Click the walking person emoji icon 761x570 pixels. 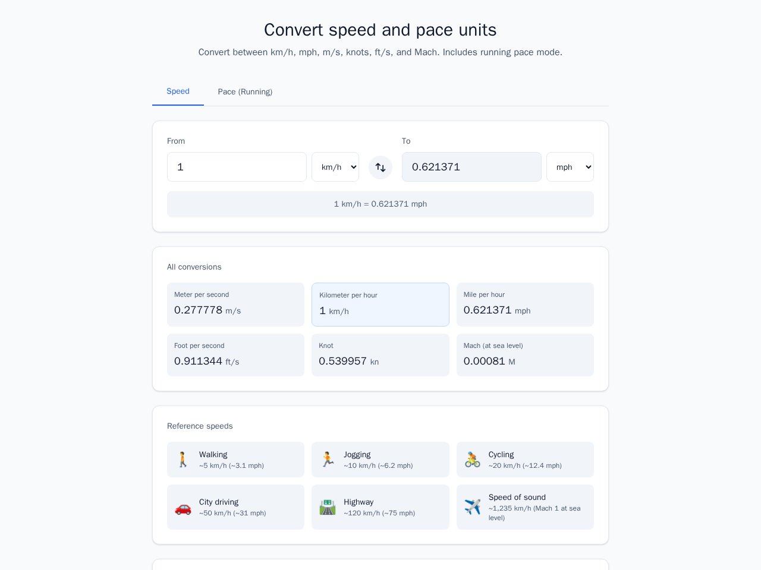[183, 460]
